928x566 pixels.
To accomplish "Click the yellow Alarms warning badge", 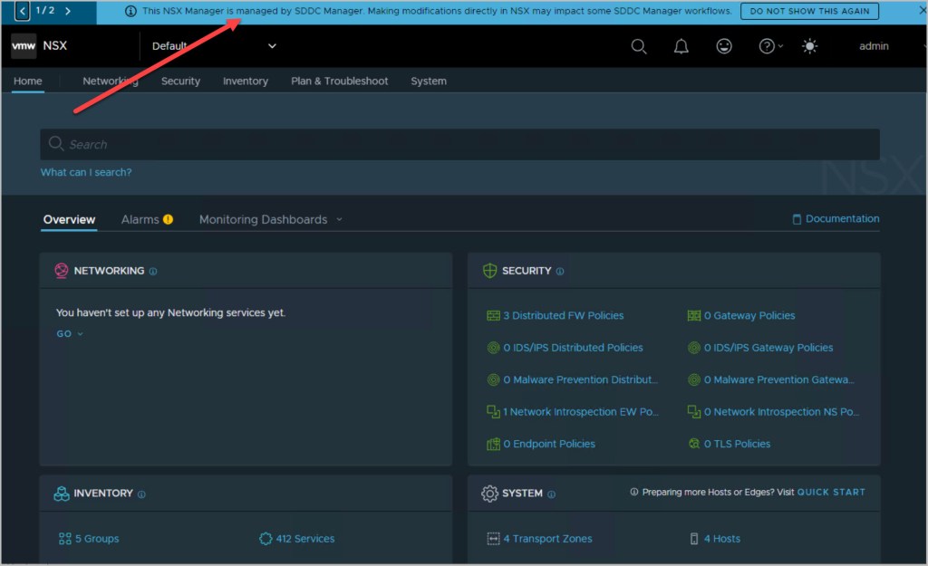I will coord(168,219).
